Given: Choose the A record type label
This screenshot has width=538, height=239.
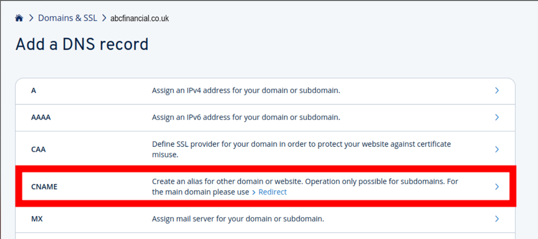Looking at the screenshot, I should point(33,91).
